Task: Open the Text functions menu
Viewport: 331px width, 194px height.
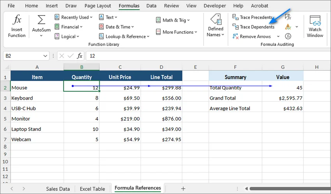Action: pyautogui.click(x=108, y=17)
